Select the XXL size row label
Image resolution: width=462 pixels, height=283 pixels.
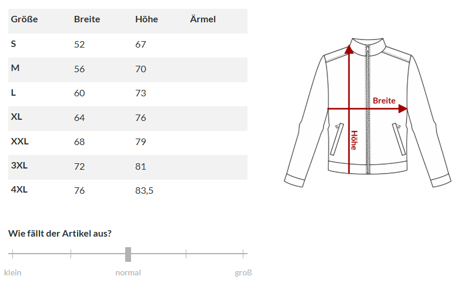(x=19, y=141)
